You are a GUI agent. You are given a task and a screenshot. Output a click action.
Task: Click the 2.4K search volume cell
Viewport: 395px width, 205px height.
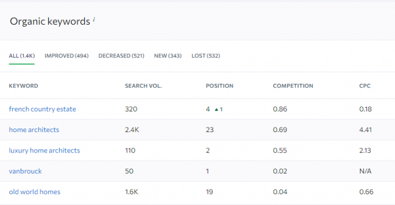click(132, 130)
